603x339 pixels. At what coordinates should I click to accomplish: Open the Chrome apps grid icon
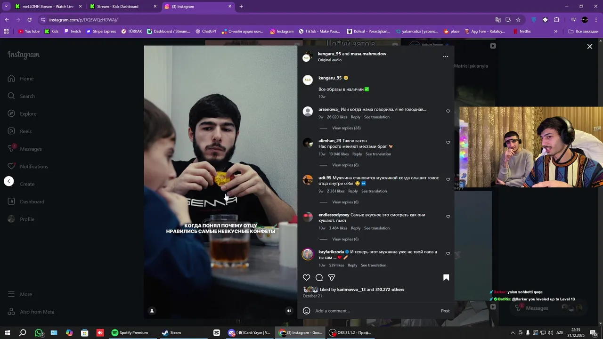click(x=6, y=32)
